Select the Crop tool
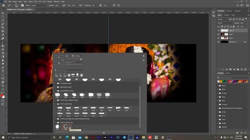The width and height of the screenshot is (250, 140). (x=3, y=28)
